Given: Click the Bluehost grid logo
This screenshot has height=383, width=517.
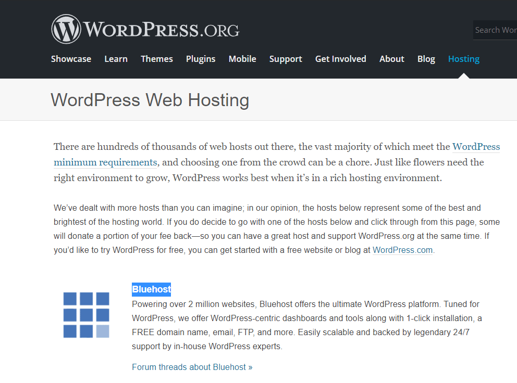Looking at the screenshot, I should (86, 315).
